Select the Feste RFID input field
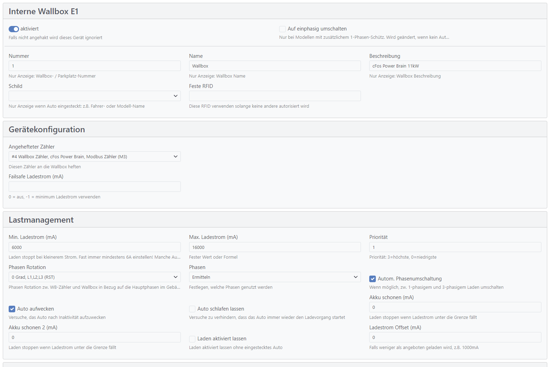The image size is (549, 367). pyautogui.click(x=274, y=96)
